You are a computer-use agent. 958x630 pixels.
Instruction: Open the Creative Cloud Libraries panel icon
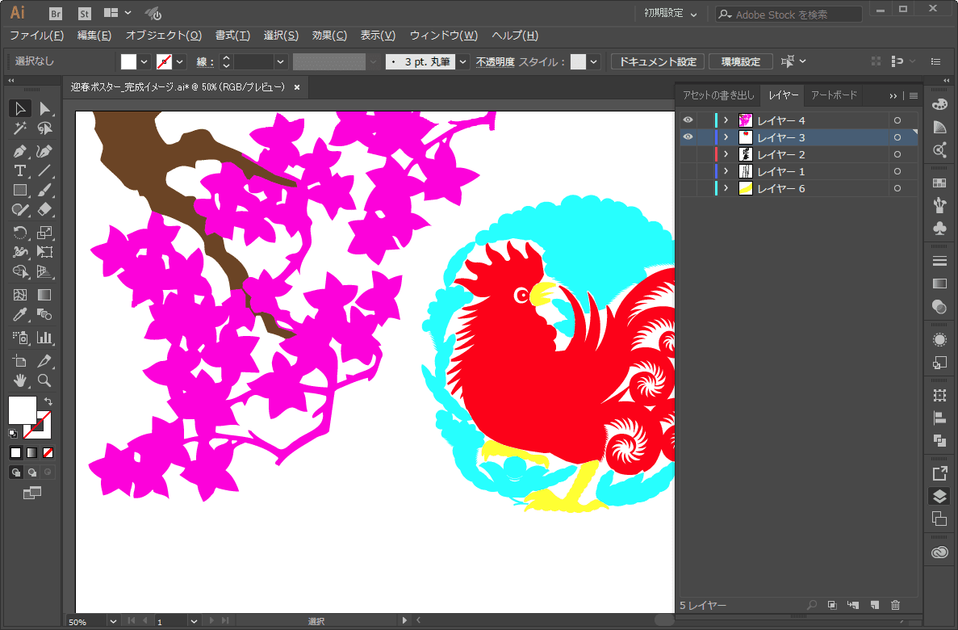939,552
